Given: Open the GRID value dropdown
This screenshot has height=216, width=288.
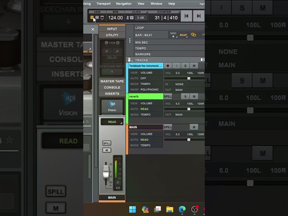Looking at the screenshot, I should (x=173, y=35).
